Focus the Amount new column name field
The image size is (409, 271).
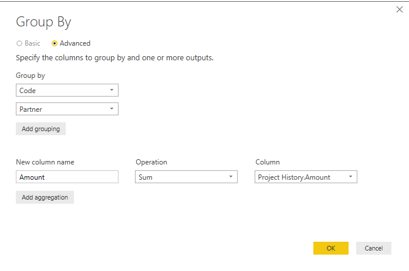(67, 177)
